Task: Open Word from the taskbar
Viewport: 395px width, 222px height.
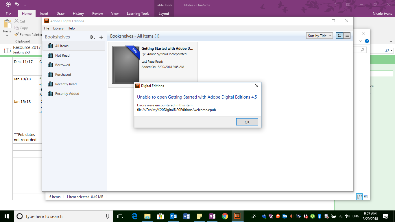Action: click(x=187, y=216)
